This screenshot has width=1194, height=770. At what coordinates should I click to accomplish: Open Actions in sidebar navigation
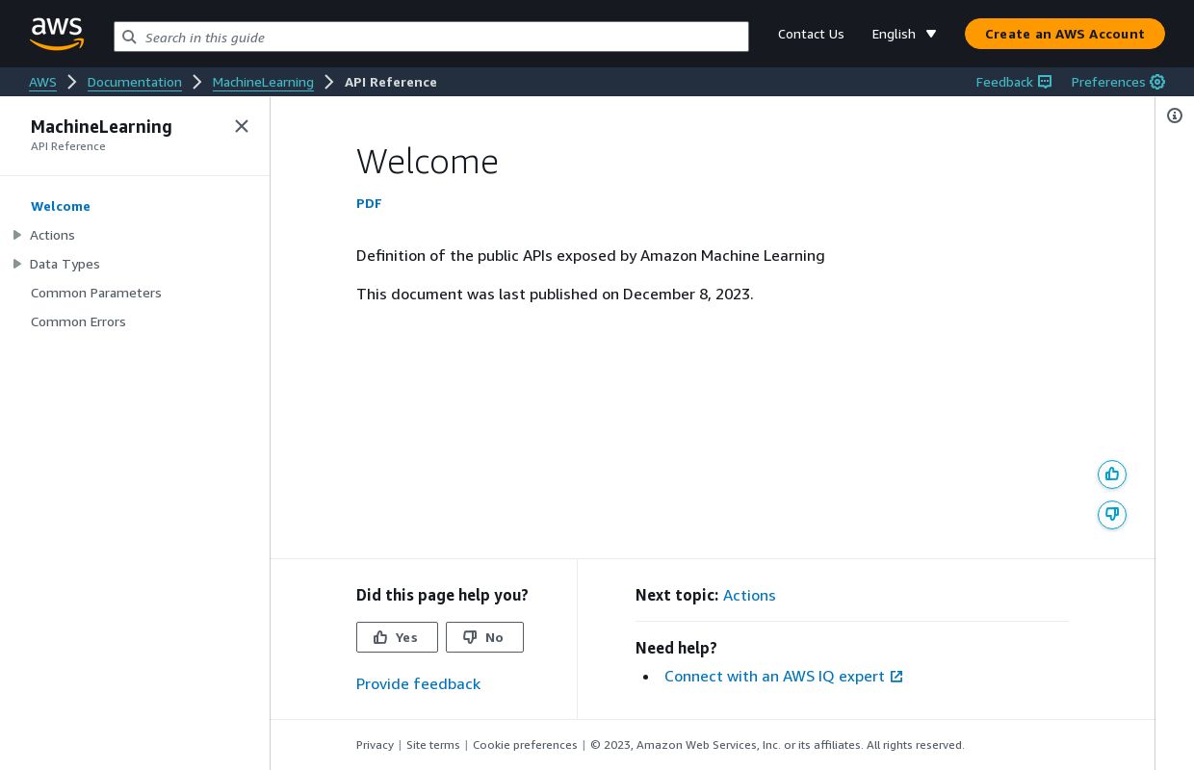point(52,235)
